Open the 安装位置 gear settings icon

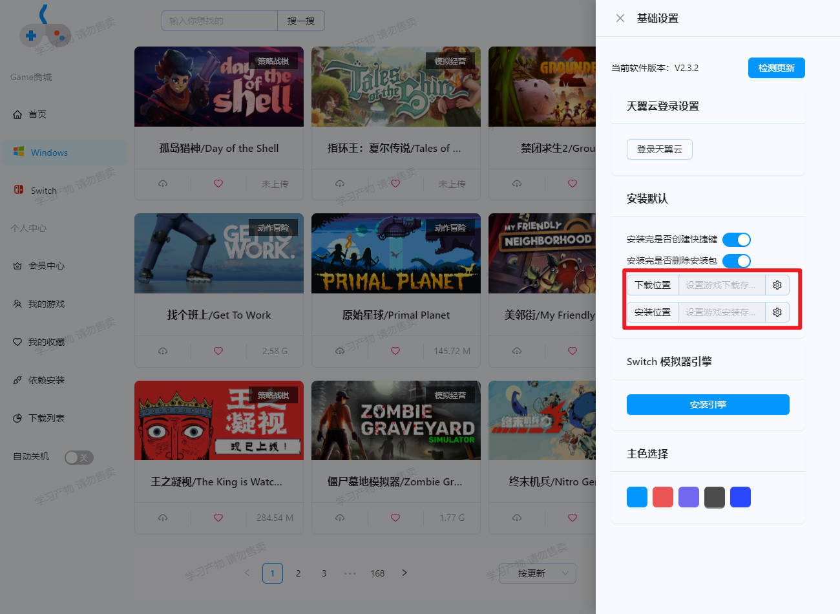click(777, 312)
